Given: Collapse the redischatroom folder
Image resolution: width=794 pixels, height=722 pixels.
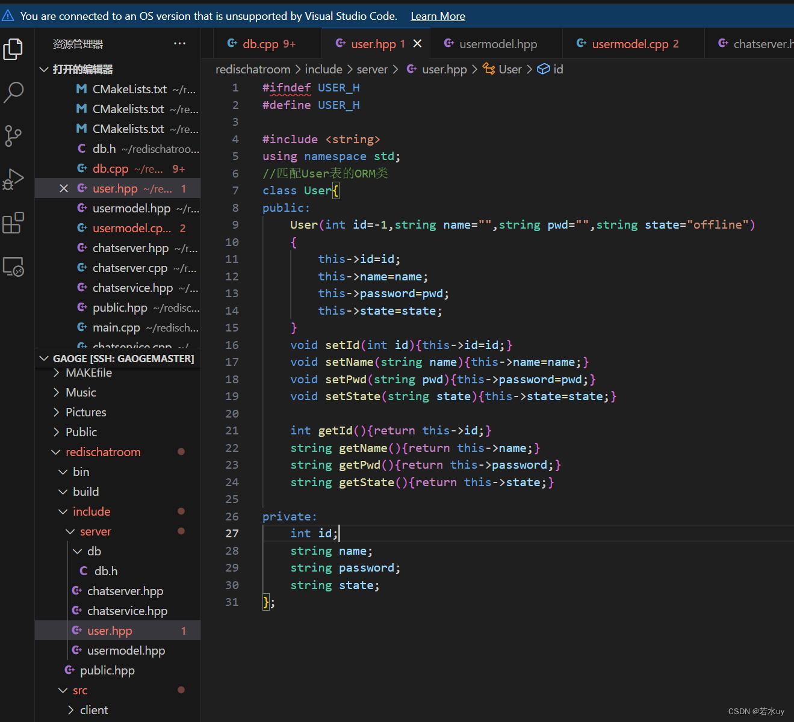Looking at the screenshot, I should click(x=103, y=452).
